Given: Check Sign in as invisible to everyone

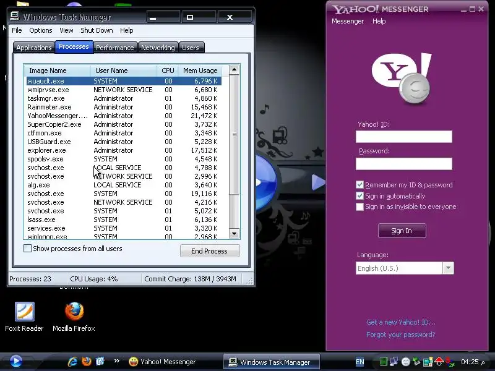Looking at the screenshot, I should tap(359, 207).
